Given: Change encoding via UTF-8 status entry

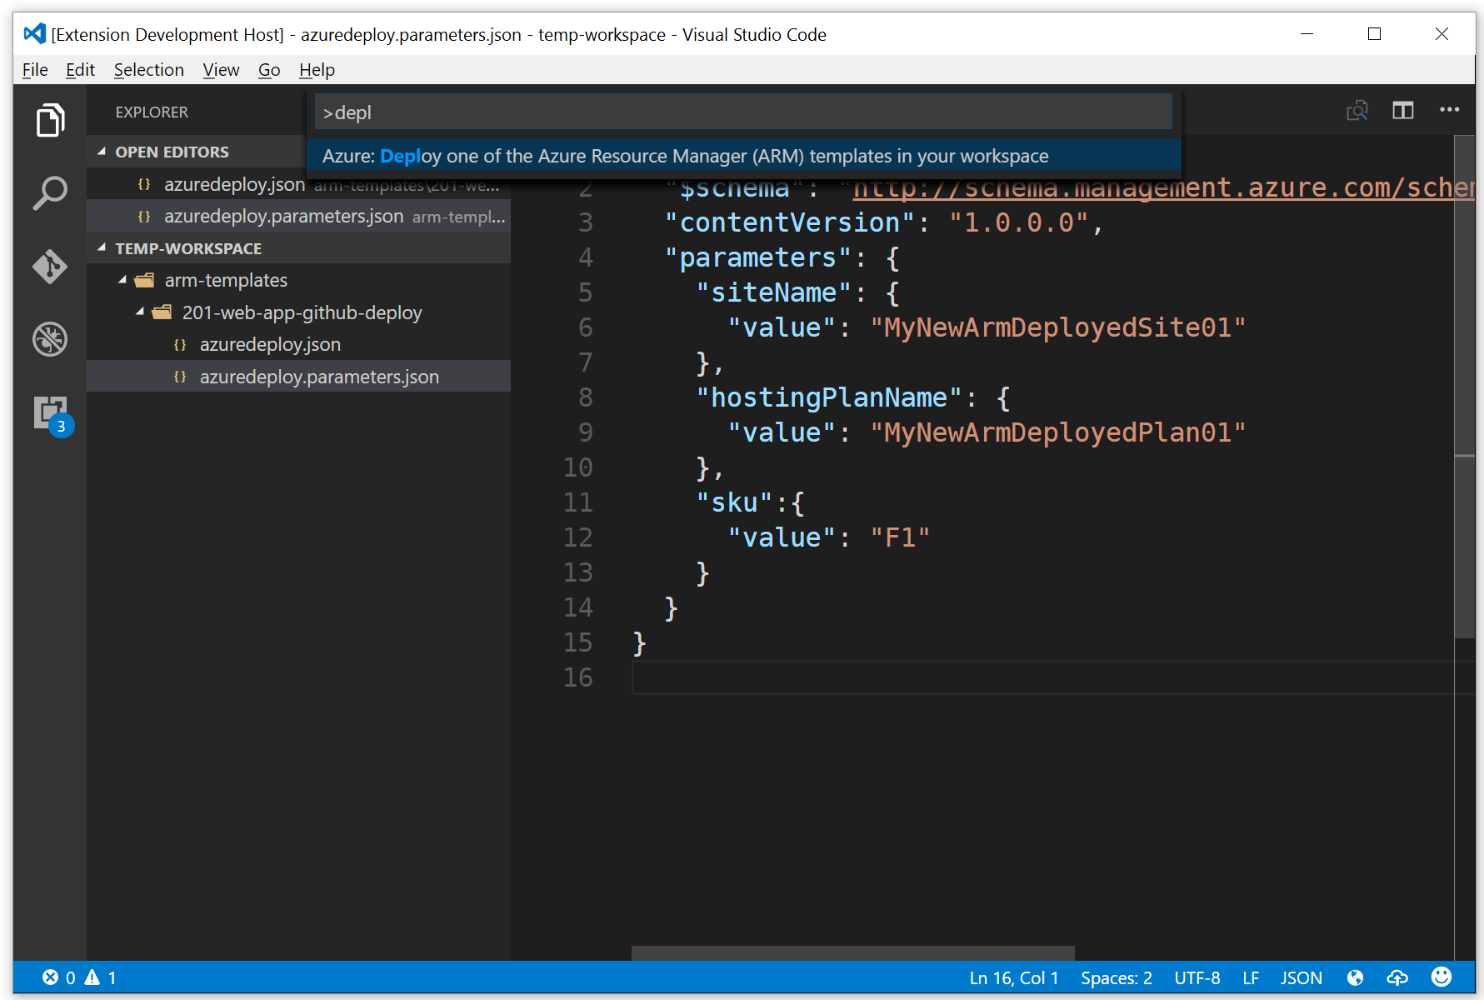Looking at the screenshot, I should point(1197,977).
